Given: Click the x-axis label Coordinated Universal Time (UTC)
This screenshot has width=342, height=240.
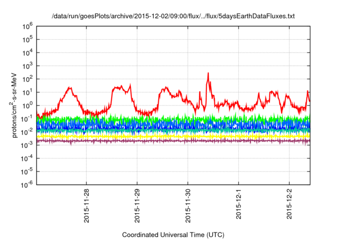Looking at the screenshot, I should (x=173, y=235).
